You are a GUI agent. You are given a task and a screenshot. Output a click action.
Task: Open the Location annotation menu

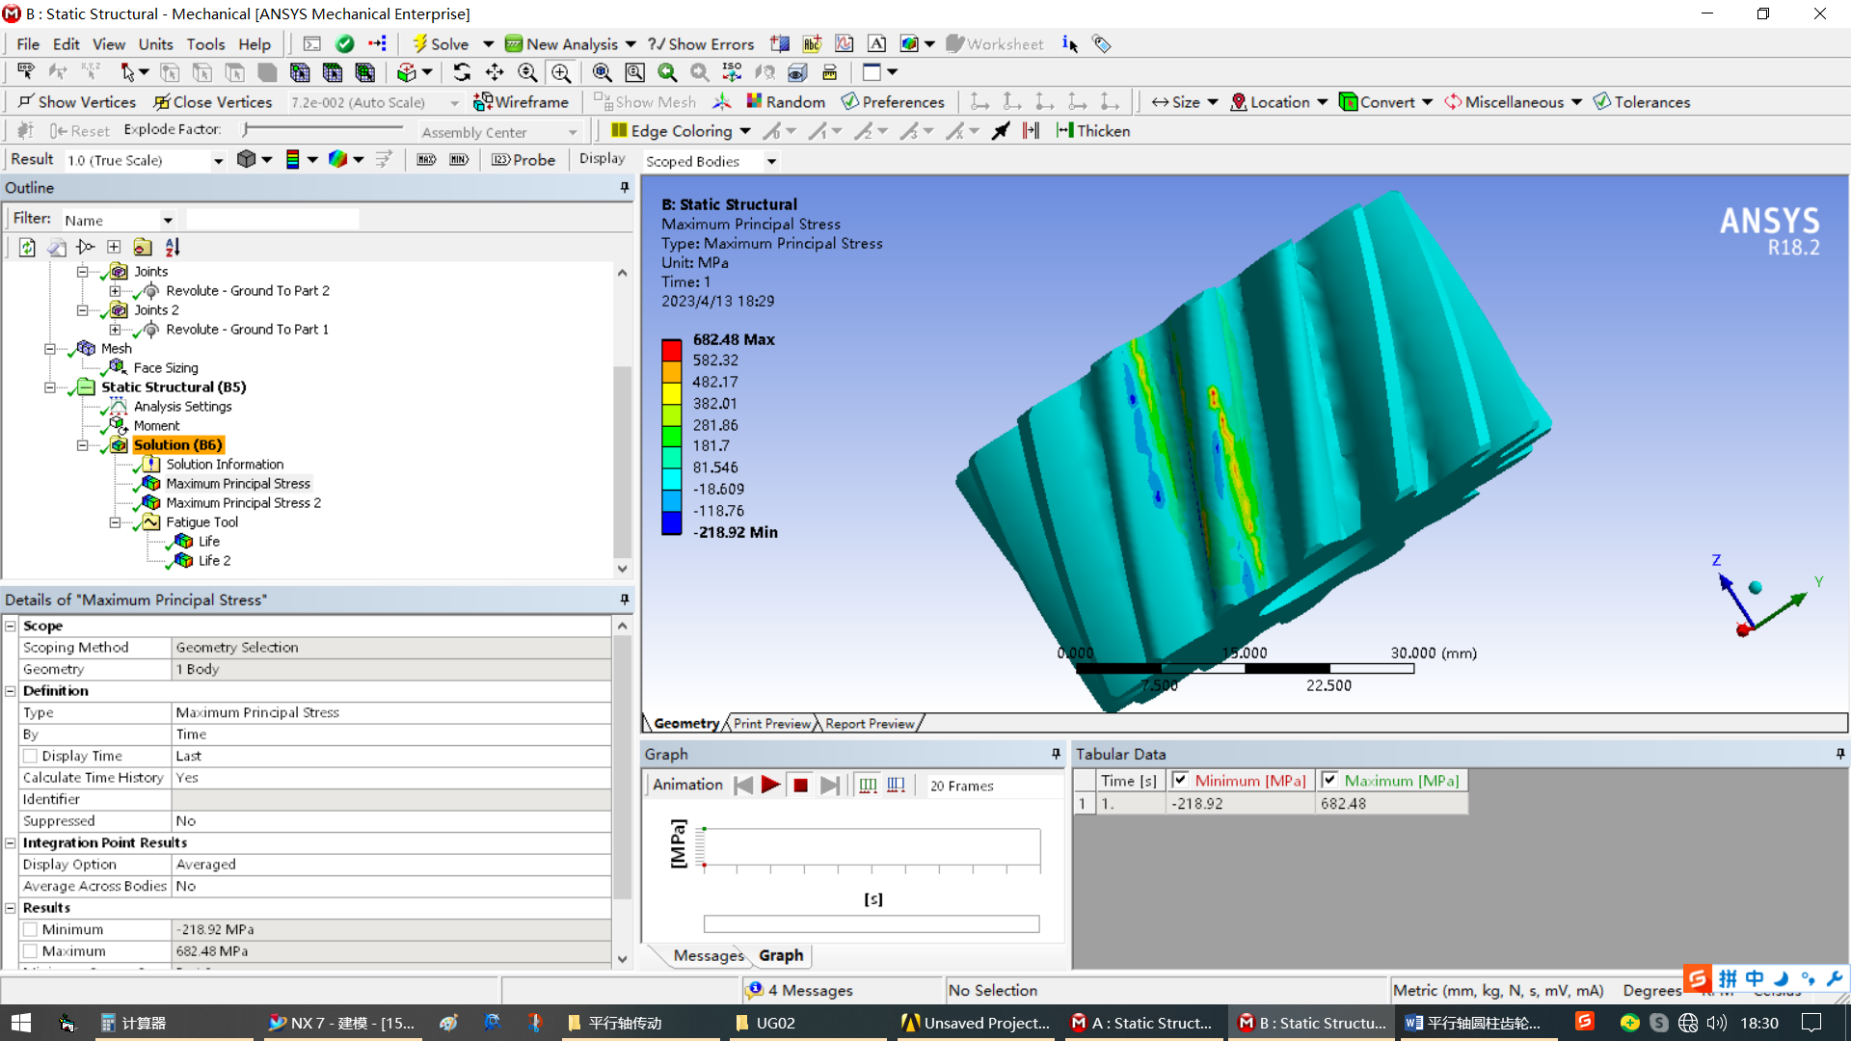click(x=1278, y=102)
